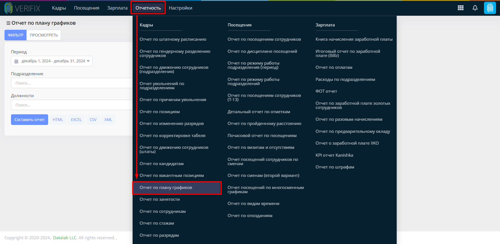The image size is (500, 244).
Task: Select Отчет по штатному расписанию
Action: coord(173,39)
